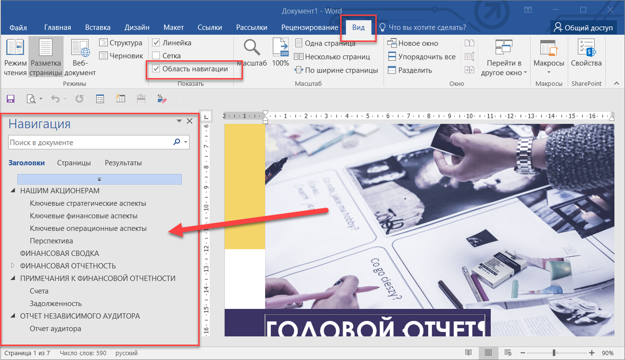Open the Рецензирование tab
The height and width of the screenshot is (360, 625).
(309, 27)
